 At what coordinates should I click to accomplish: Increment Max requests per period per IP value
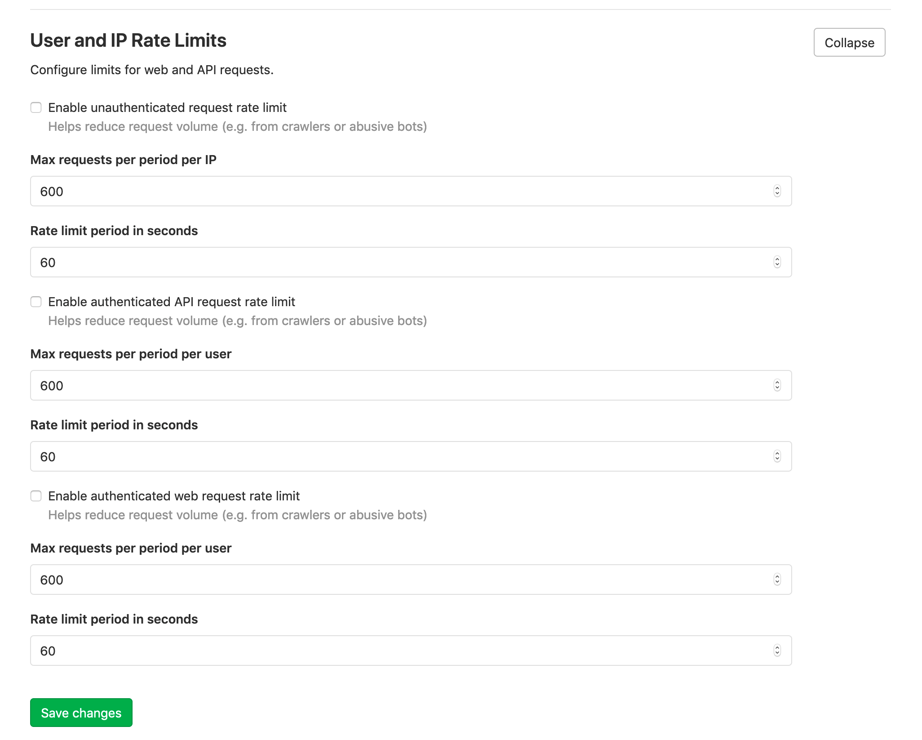point(777,188)
